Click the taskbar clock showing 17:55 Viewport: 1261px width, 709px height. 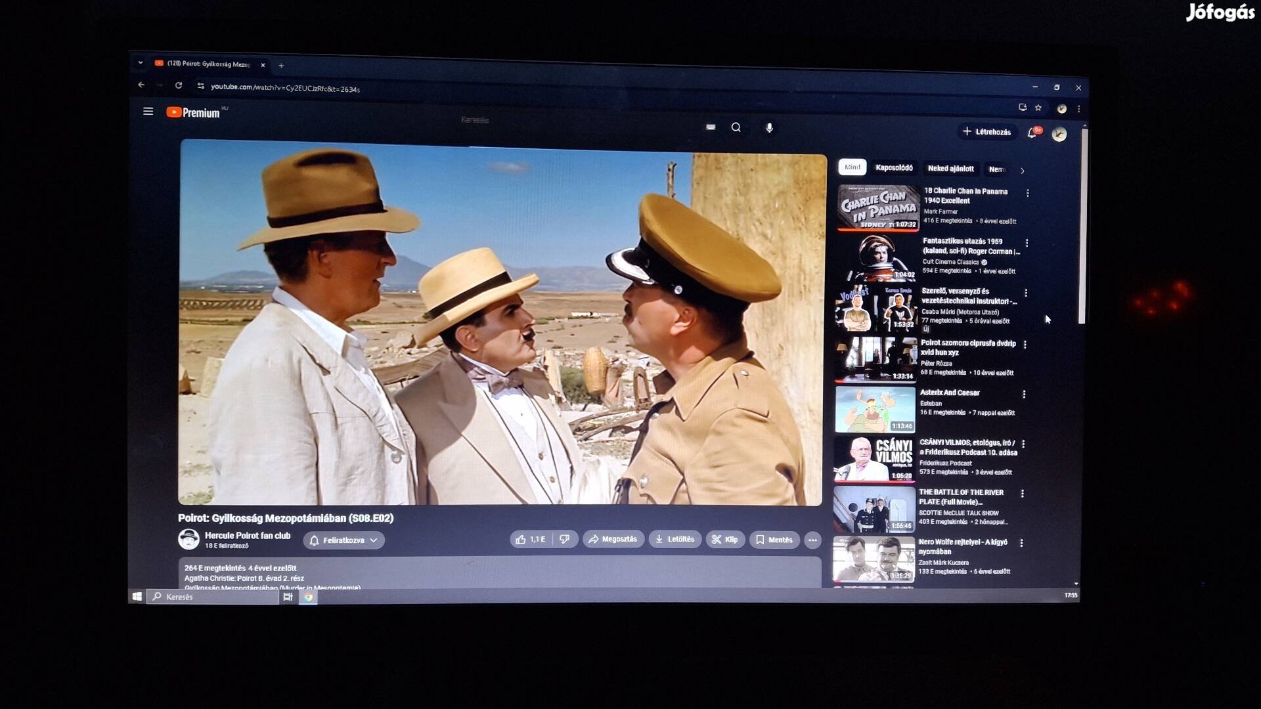coord(1071,595)
